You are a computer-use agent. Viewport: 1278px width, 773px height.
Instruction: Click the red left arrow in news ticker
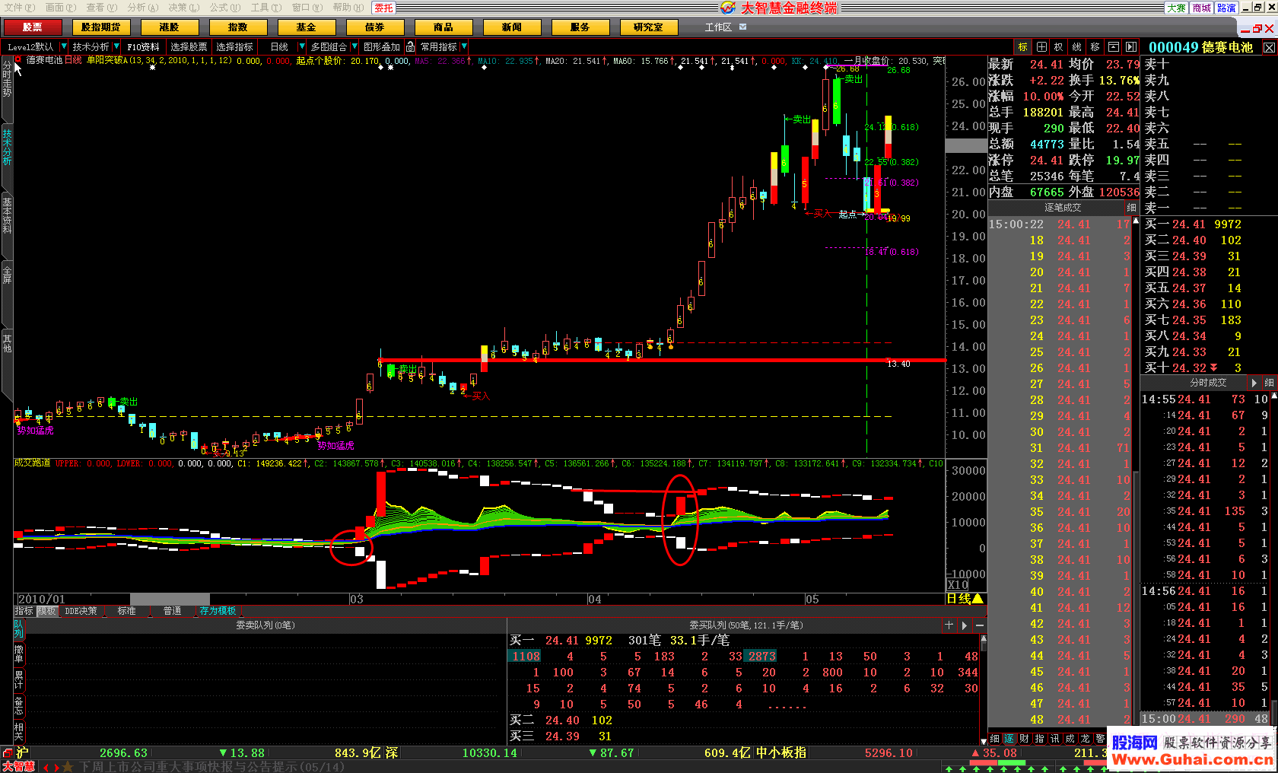[46, 767]
